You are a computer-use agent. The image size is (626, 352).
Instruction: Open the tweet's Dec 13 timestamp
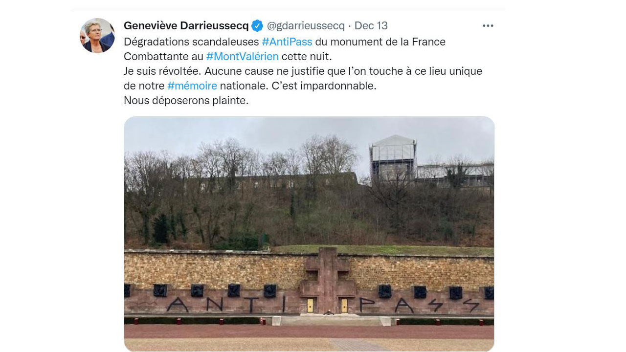click(x=371, y=25)
